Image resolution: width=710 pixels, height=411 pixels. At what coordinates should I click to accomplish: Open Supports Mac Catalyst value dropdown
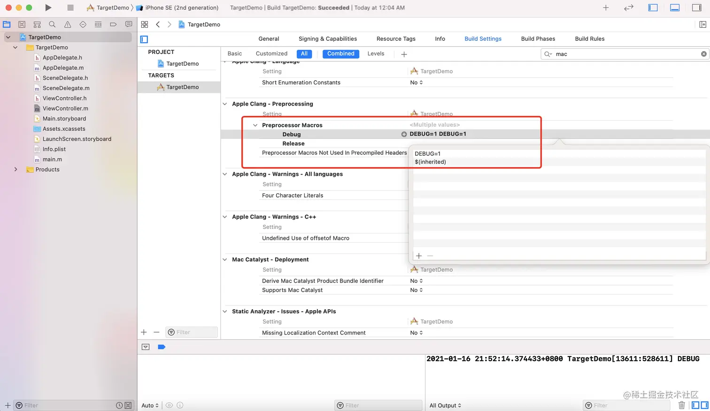coord(417,290)
